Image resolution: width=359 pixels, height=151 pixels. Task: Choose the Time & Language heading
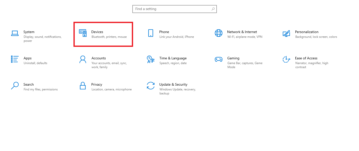click(x=173, y=58)
